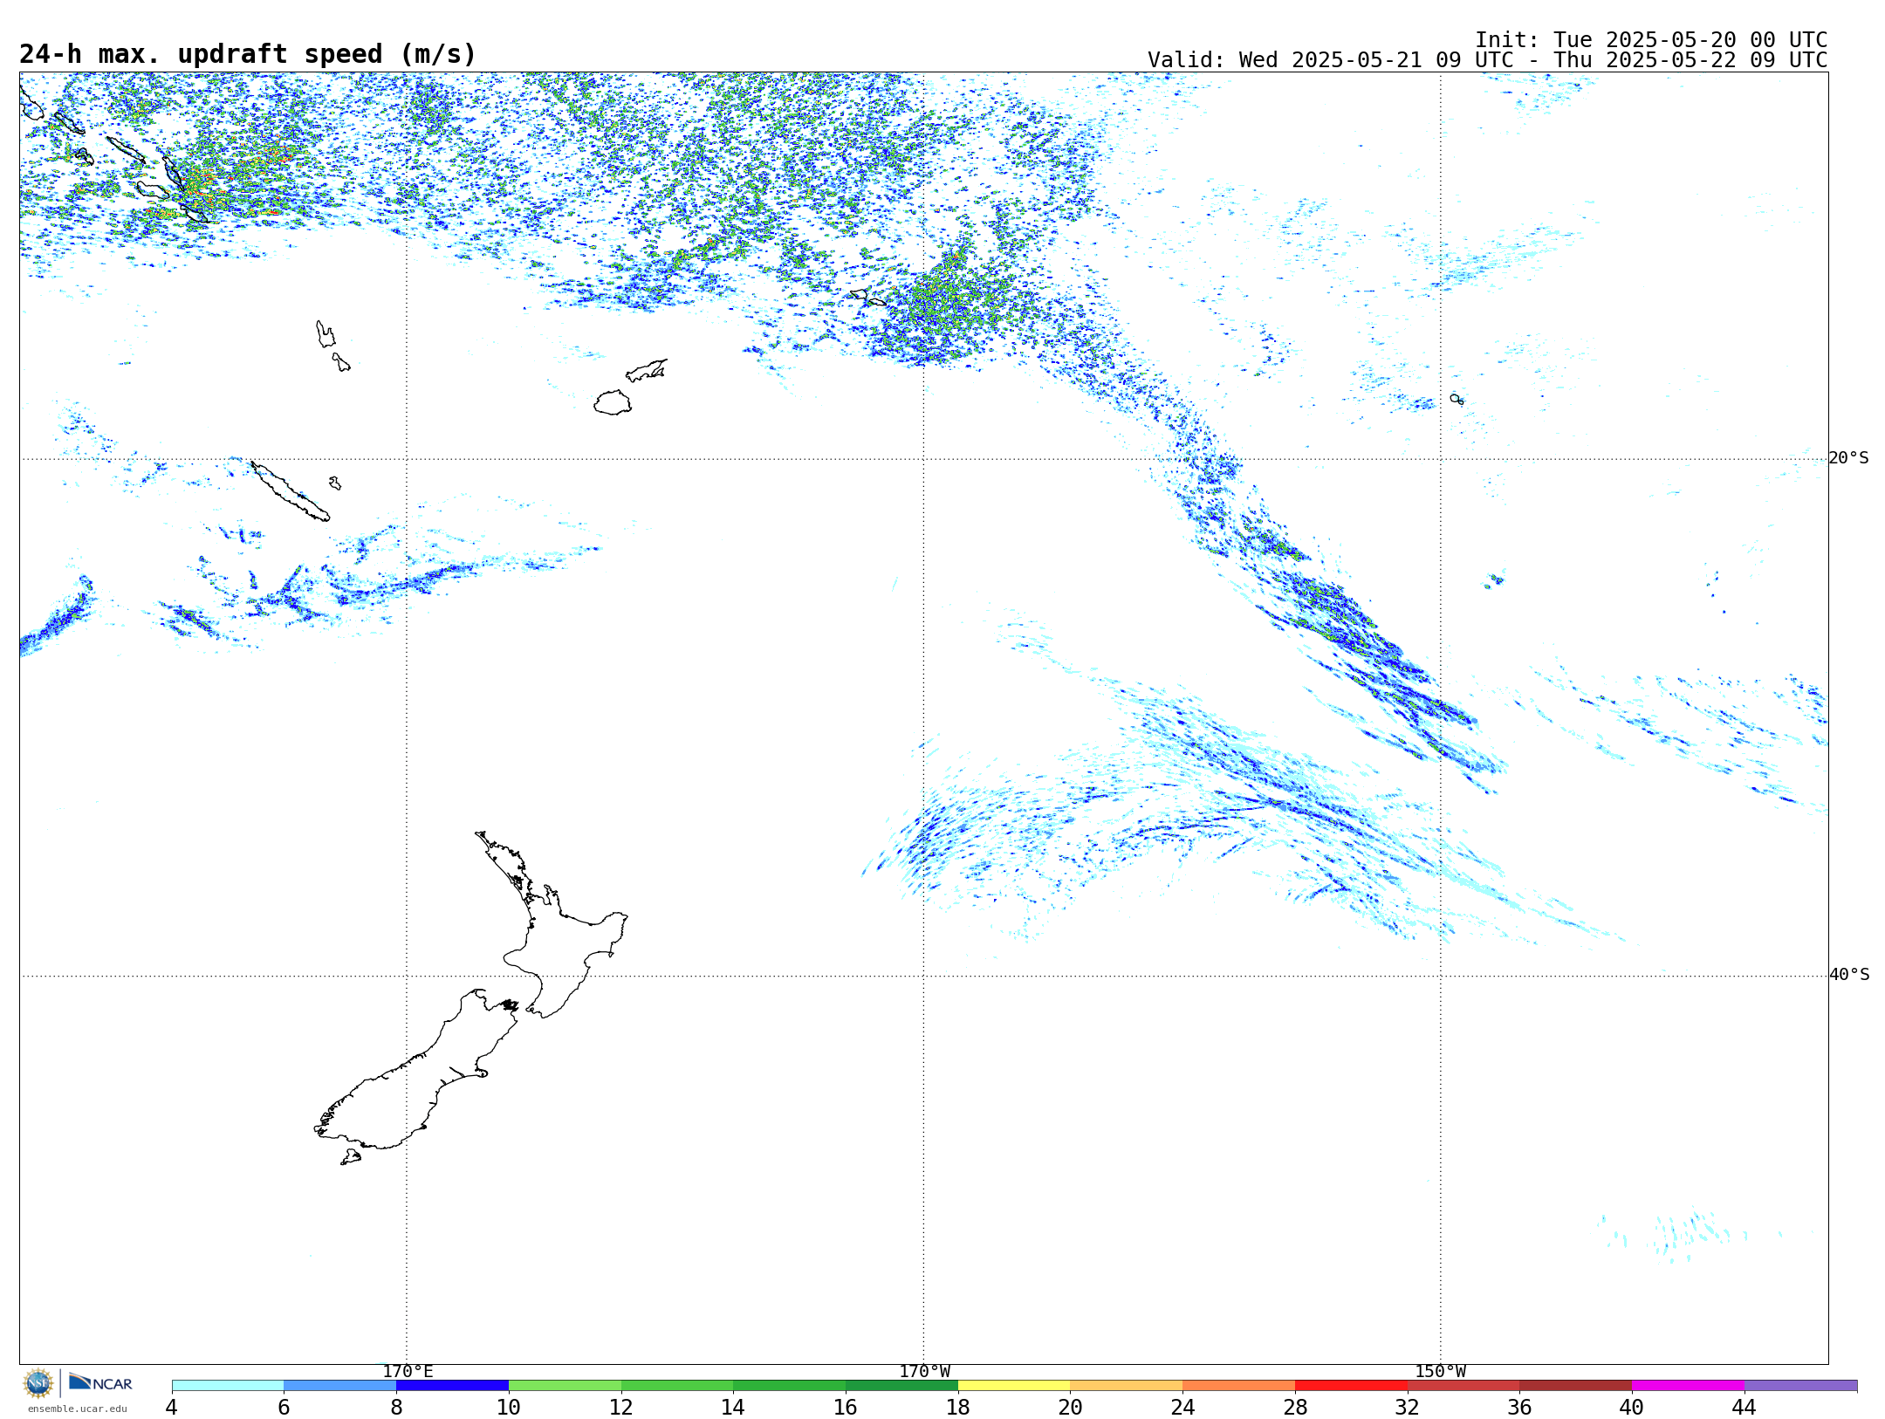Select the bright red 28-32 colorbar segment
Viewport: 1885px width, 1419px height.
(x=1351, y=1386)
